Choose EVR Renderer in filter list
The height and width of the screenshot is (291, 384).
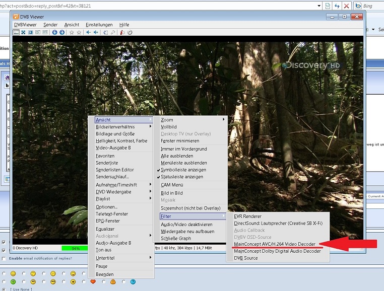coord(247,216)
